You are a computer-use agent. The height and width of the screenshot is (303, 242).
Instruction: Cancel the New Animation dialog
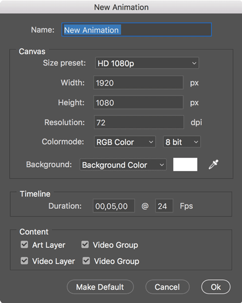coord(167,287)
